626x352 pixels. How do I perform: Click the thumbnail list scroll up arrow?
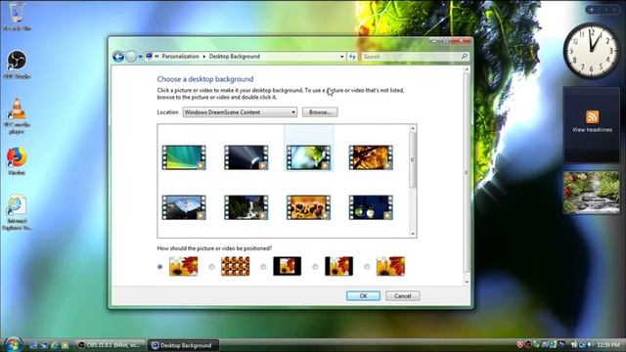[x=413, y=128]
